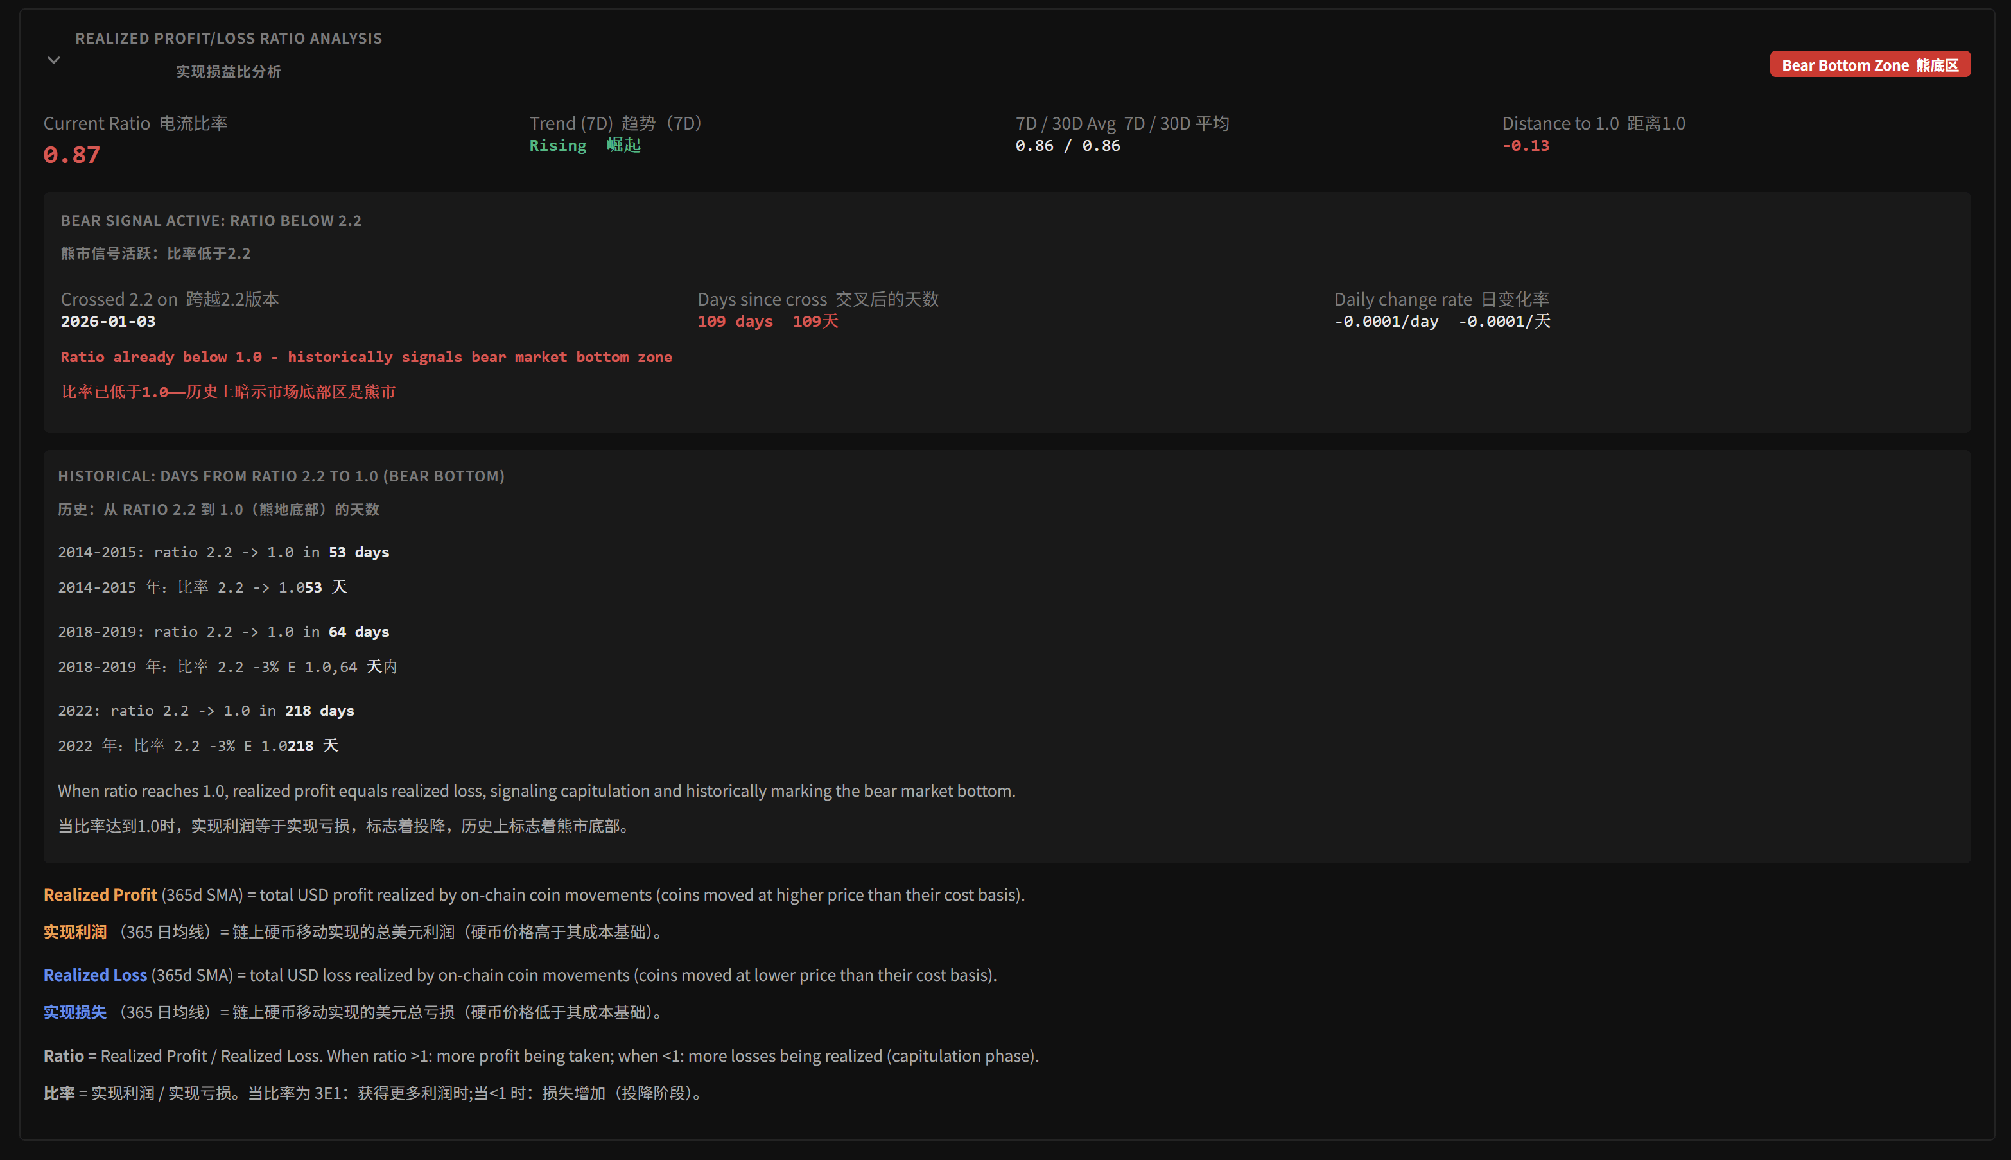Click the Chinese line "熊市信号活跃：比率低于2.2"
This screenshot has width=2011, height=1160.
click(x=155, y=254)
